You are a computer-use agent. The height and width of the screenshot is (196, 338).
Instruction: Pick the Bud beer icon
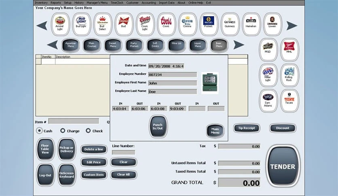(x=124, y=24)
